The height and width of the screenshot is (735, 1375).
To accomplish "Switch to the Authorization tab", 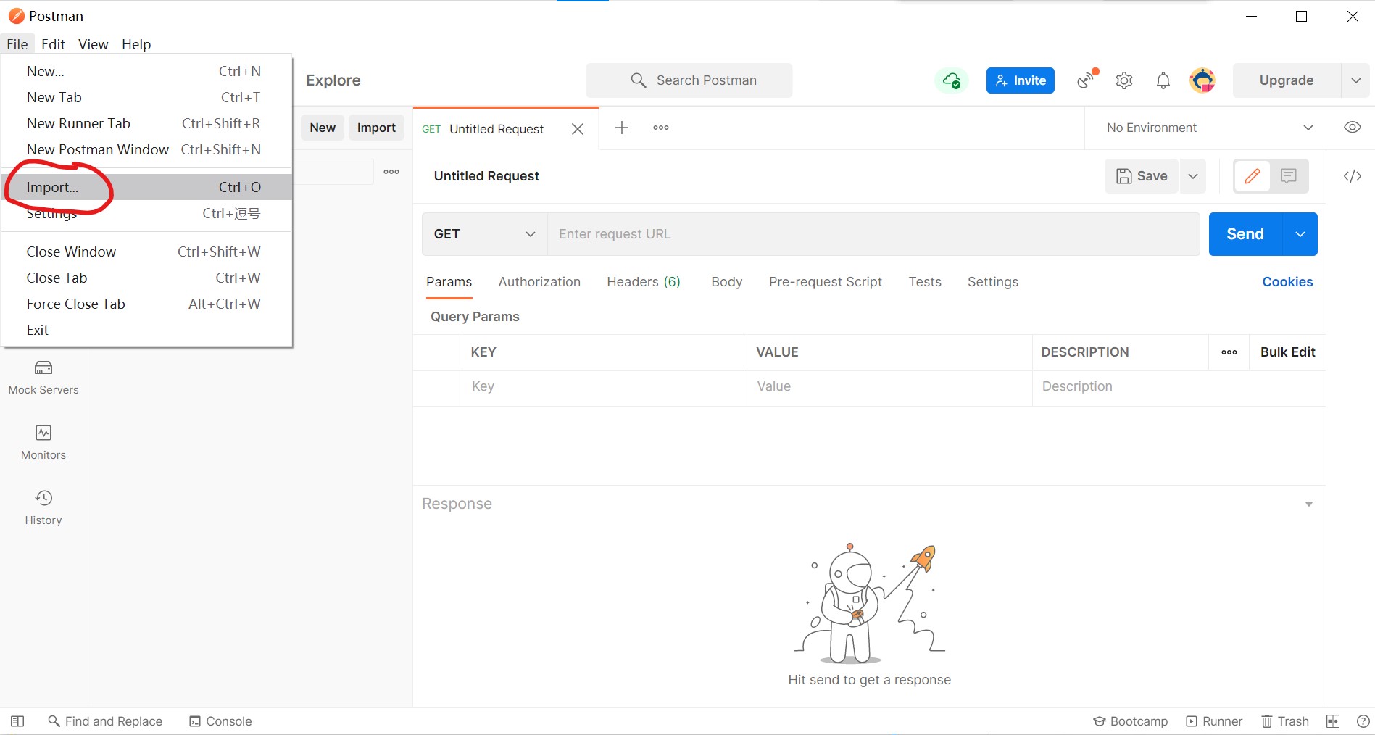I will click(x=539, y=282).
